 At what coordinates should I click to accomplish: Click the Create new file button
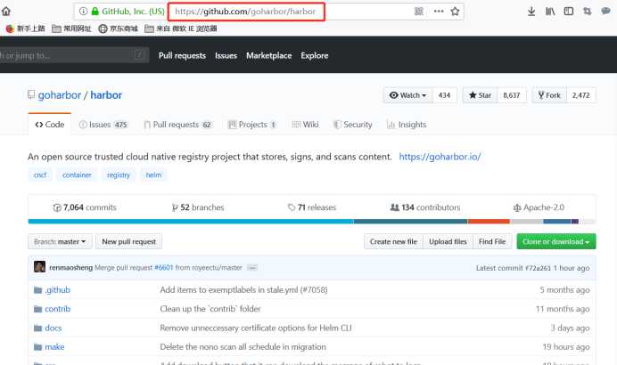click(393, 241)
